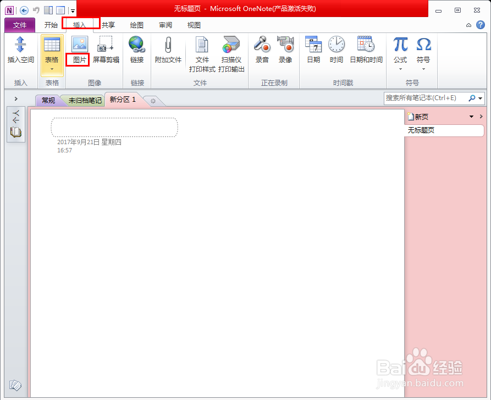This screenshot has width=491, height=400.
Task: Expand the Table dropdown arrow
Action: point(52,69)
